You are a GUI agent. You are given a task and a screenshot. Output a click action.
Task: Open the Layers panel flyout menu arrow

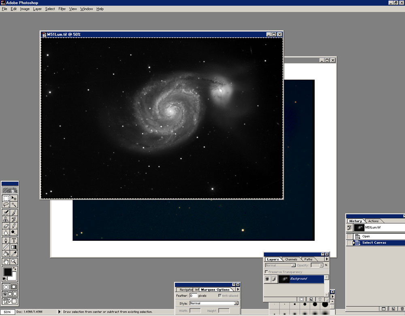[327, 259]
